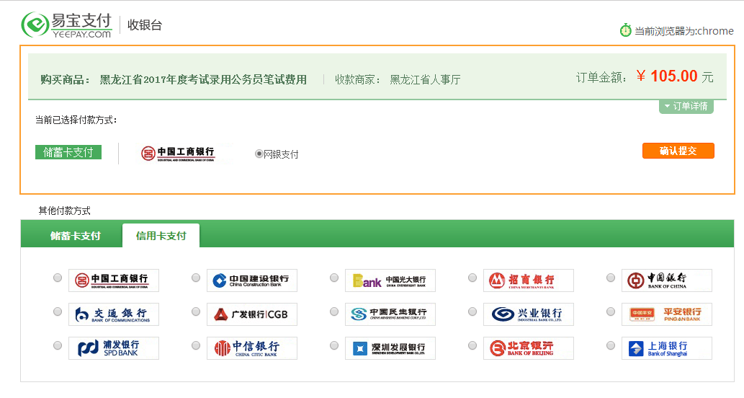Switch to the 储蓄卡支付 tab
744x398 pixels.
click(75, 236)
